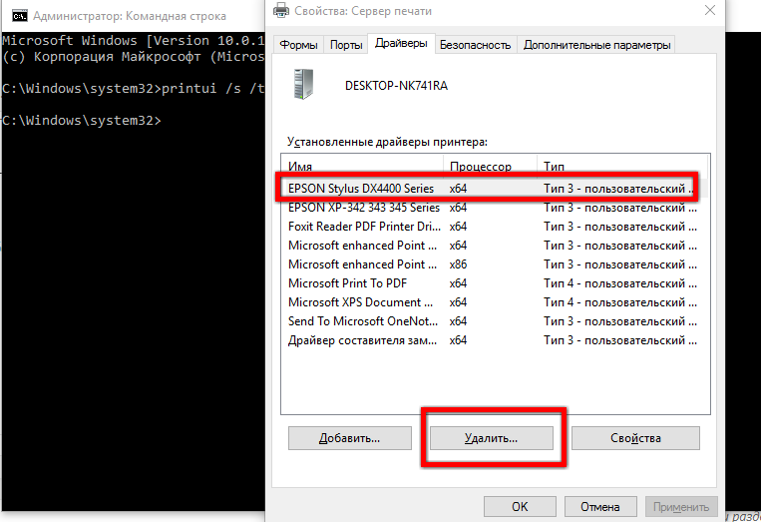
Task: Switch to the Формы tab
Action: pyautogui.click(x=298, y=45)
